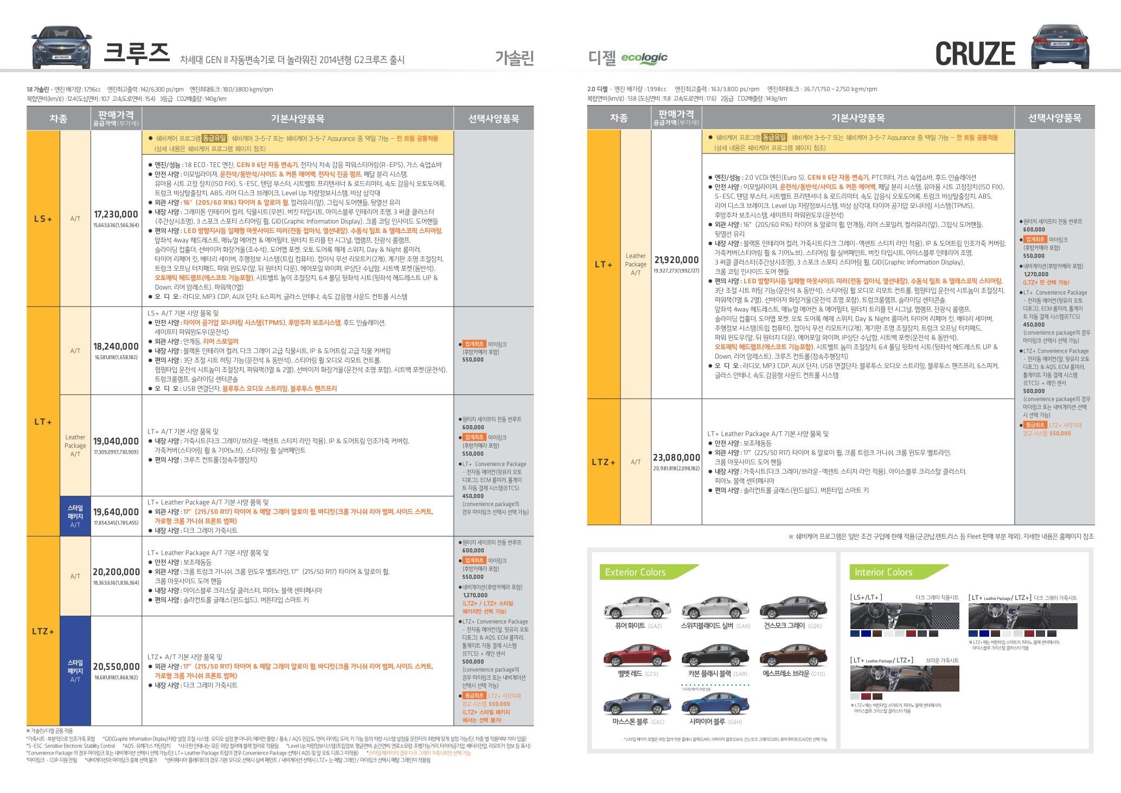The height and width of the screenshot is (793, 1121).
Task: Click the 디젤 section heading
Action: (601, 58)
